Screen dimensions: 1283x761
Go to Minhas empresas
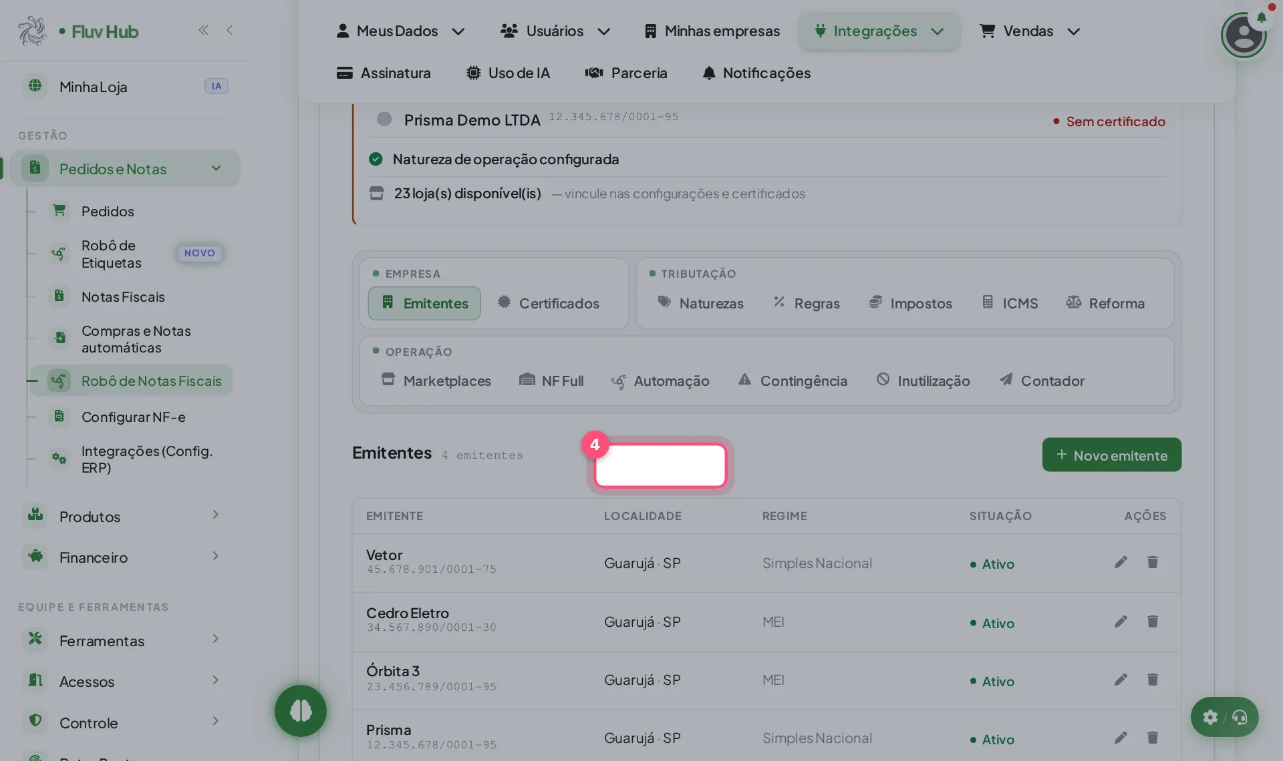point(712,31)
